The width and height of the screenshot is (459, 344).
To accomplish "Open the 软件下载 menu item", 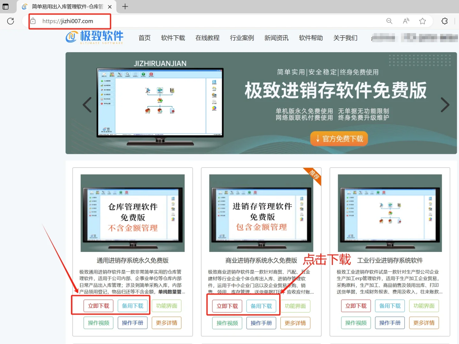I will click(x=173, y=38).
